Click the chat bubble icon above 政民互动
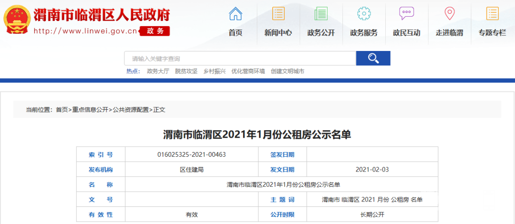 coord(407,14)
